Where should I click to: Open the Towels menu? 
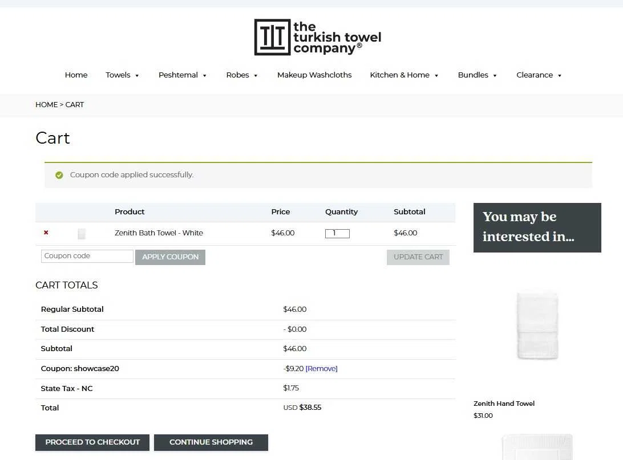point(118,75)
